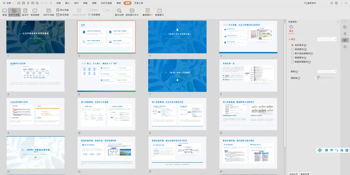Click the Print preview icon
The height and width of the screenshot is (175, 350).
coord(37,3)
